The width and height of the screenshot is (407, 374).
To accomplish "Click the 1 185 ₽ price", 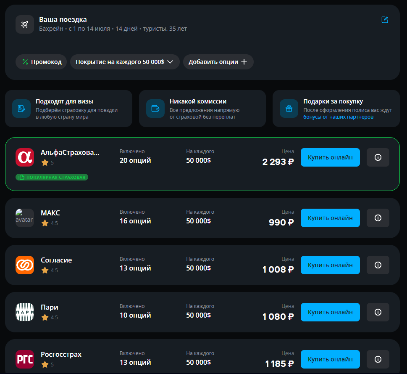I will 279,364.
